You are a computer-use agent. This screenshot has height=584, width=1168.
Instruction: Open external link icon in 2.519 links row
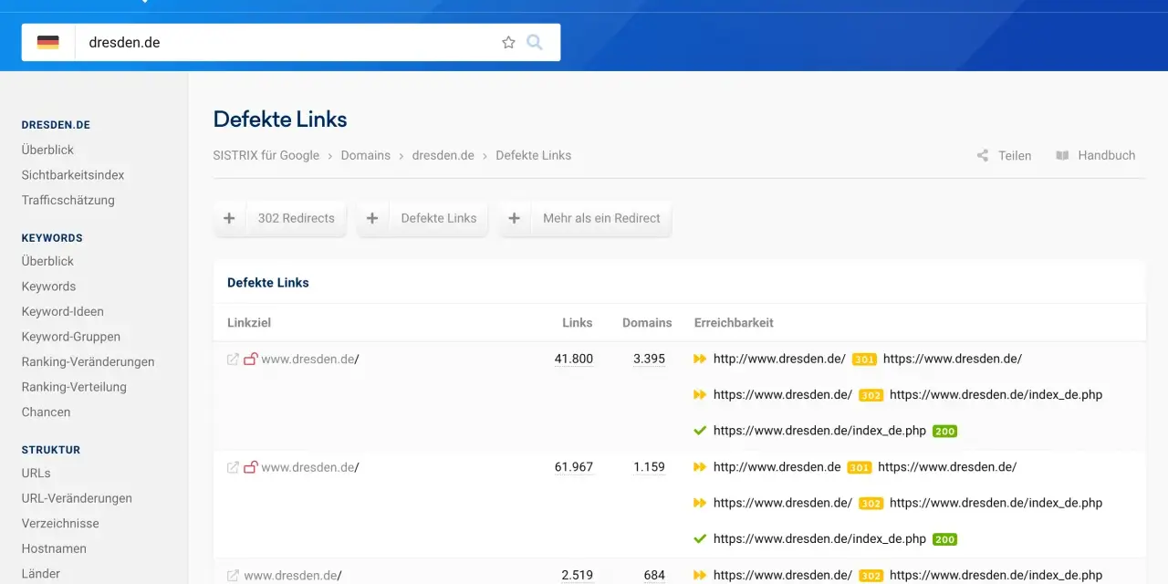point(233,576)
